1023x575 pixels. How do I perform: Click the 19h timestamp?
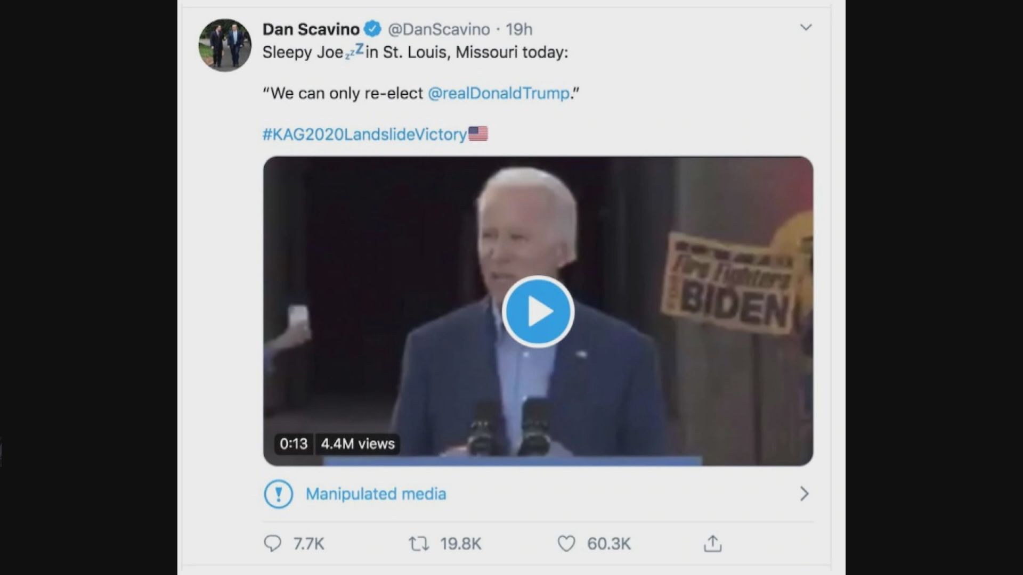tap(519, 29)
